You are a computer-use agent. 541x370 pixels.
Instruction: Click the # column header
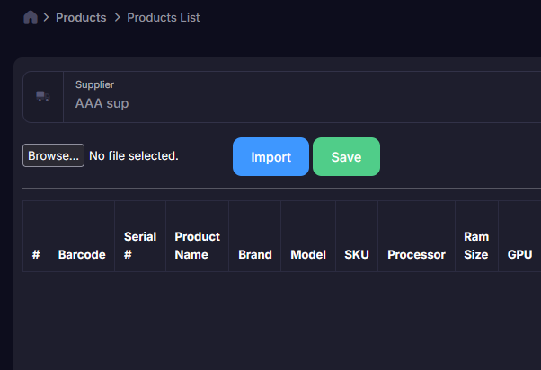coord(36,254)
